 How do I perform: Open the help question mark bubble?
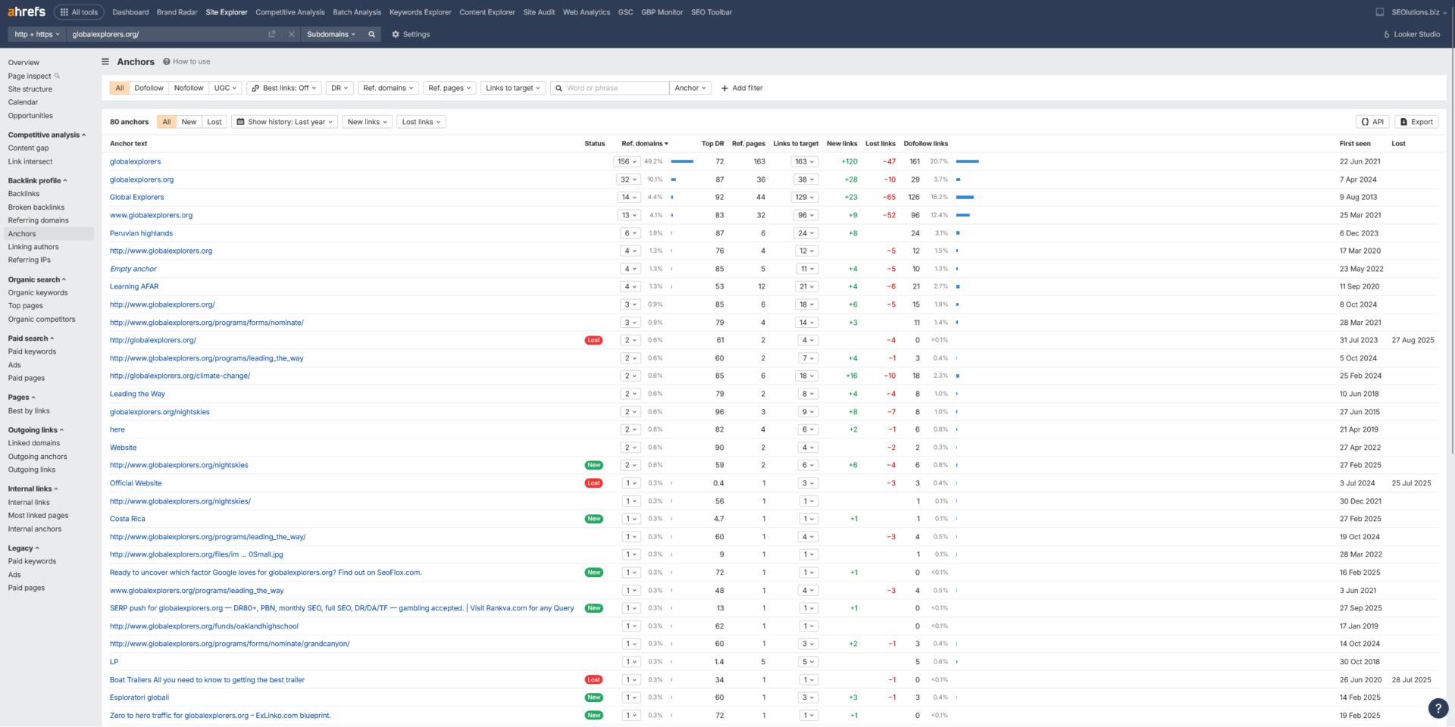(x=1438, y=708)
